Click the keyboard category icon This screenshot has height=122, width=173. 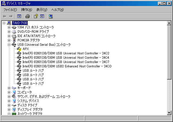coord(14,88)
